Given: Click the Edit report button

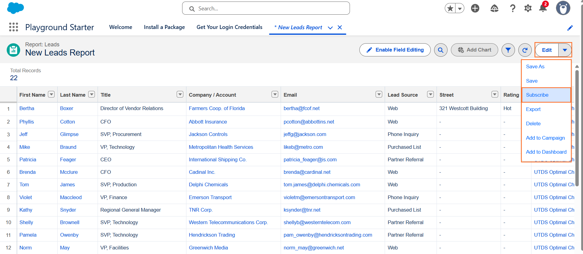Looking at the screenshot, I should tap(547, 50).
